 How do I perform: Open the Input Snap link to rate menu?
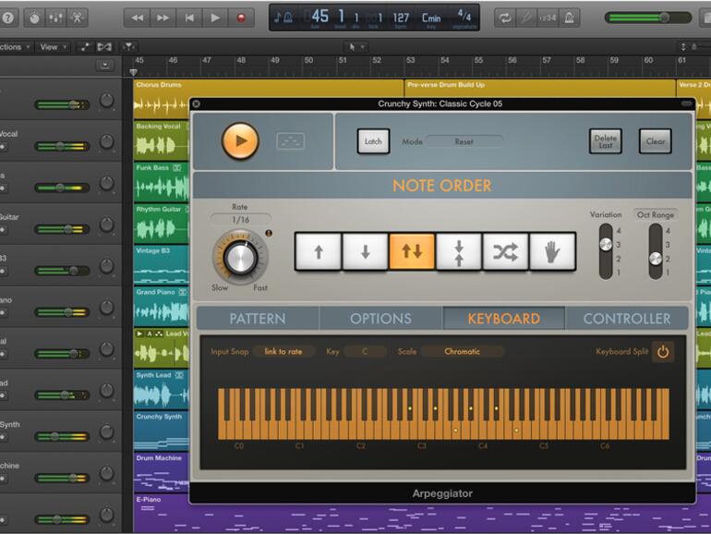[x=283, y=352]
